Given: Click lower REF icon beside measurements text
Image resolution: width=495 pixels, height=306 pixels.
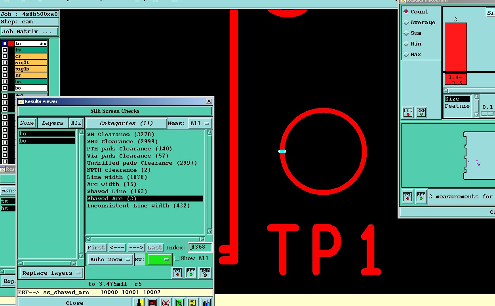Looking at the screenshot, I should [421, 196].
